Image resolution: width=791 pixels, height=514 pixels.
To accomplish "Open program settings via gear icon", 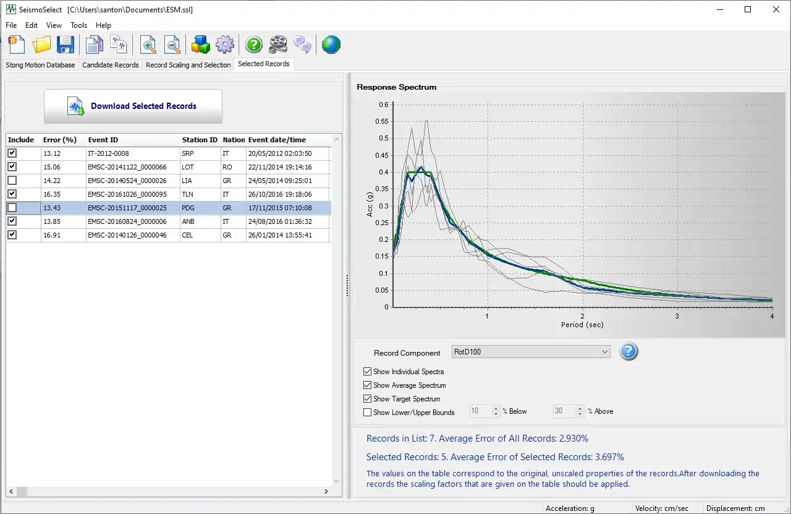I will pyautogui.click(x=225, y=45).
